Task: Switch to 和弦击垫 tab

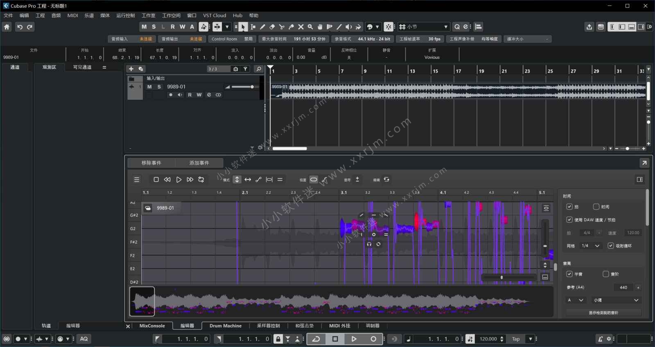Action: click(304, 326)
